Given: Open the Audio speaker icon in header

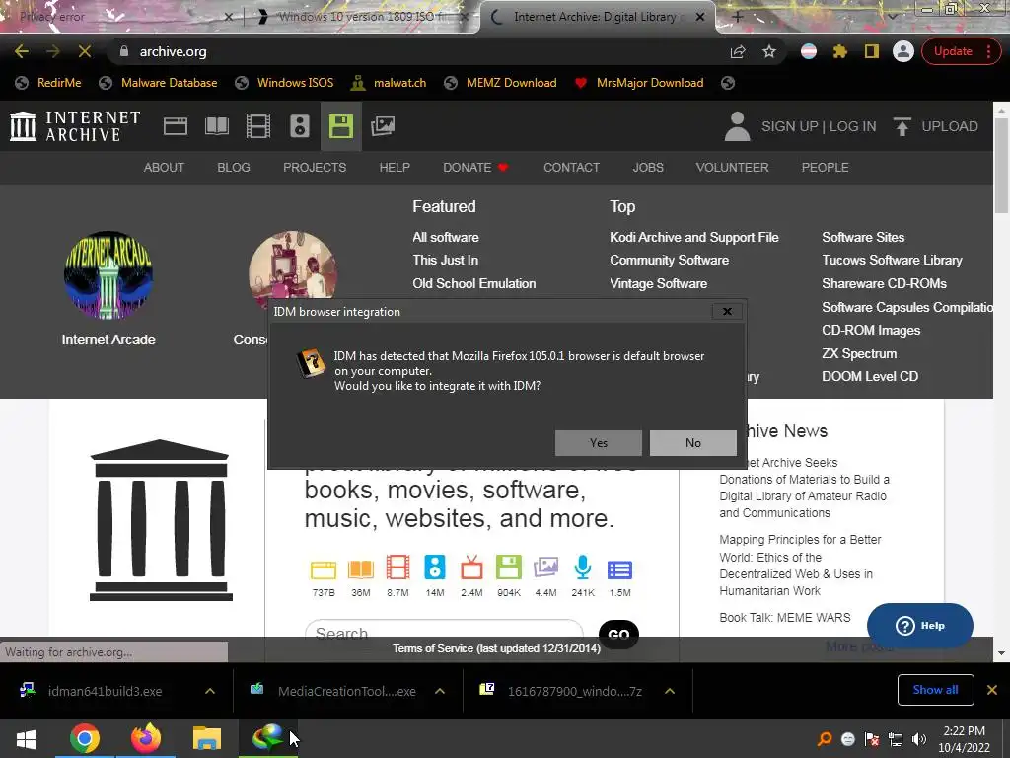Looking at the screenshot, I should point(300,126).
